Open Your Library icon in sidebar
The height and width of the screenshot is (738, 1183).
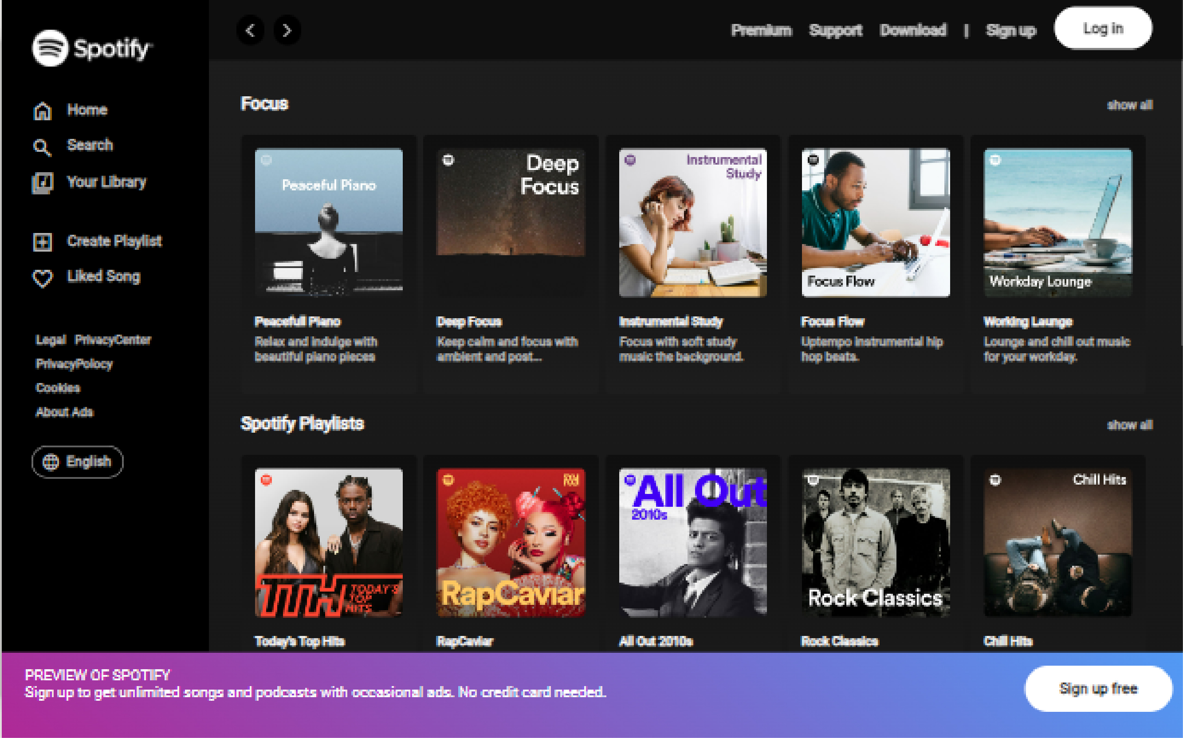pyautogui.click(x=43, y=183)
